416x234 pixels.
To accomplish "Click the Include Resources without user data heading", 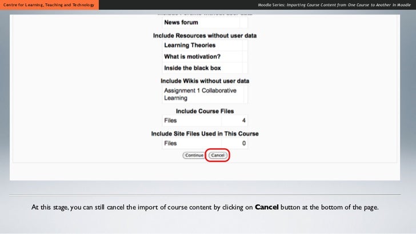I will point(205,36).
